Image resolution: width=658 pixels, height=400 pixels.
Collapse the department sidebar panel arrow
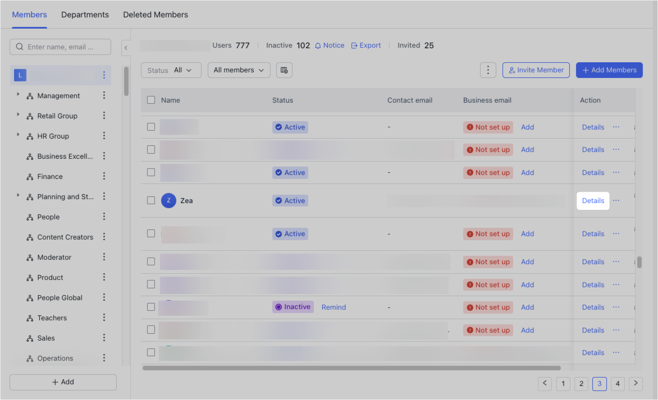point(126,48)
